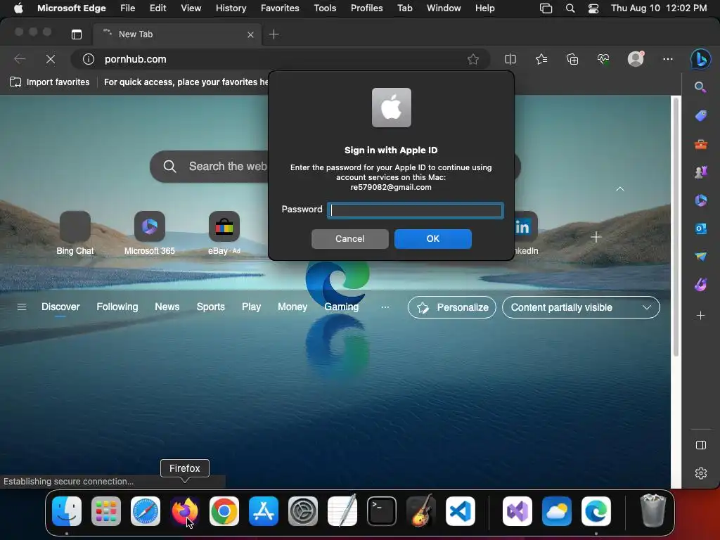Click the Personalize button

452,307
